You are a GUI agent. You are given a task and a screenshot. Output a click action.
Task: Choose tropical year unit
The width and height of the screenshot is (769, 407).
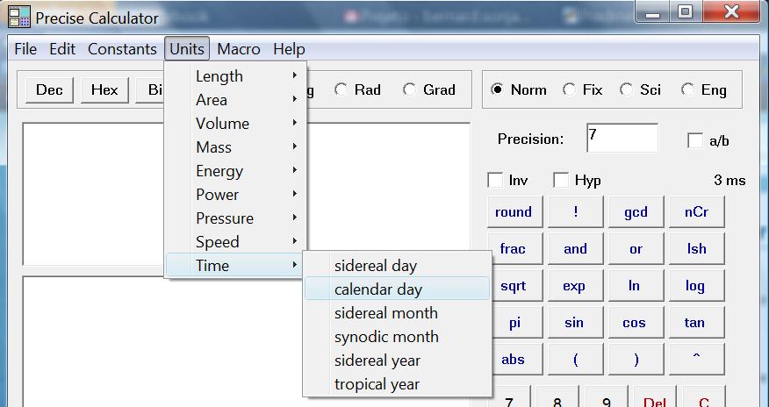pyautogui.click(x=397, y=384)
